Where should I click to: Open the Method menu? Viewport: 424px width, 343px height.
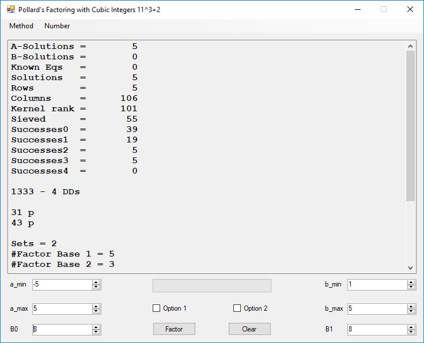point(21,26)
